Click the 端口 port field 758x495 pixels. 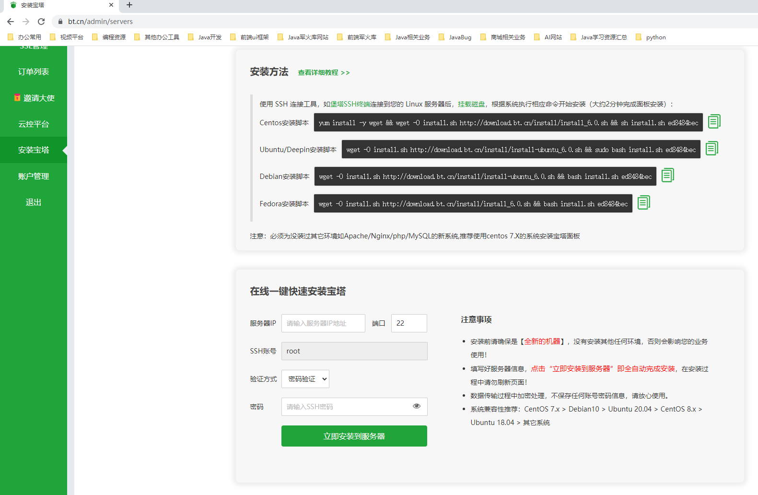(409, 323)
